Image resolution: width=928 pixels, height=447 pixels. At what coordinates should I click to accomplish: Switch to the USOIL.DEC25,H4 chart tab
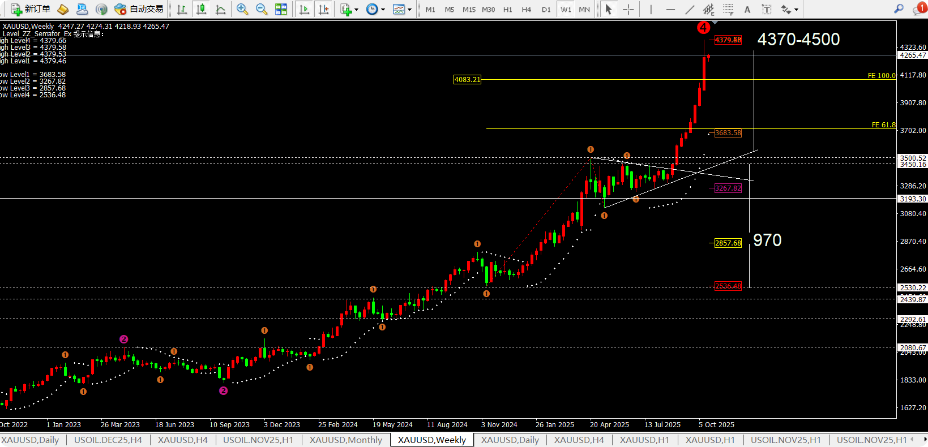pos(108,440)
